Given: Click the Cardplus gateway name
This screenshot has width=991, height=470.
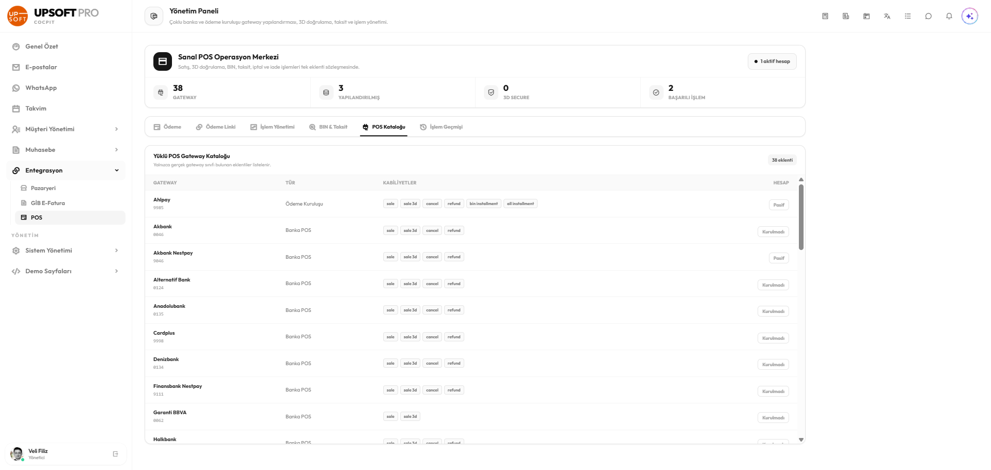Looking at the screenshot, I should tap(164, 333).
